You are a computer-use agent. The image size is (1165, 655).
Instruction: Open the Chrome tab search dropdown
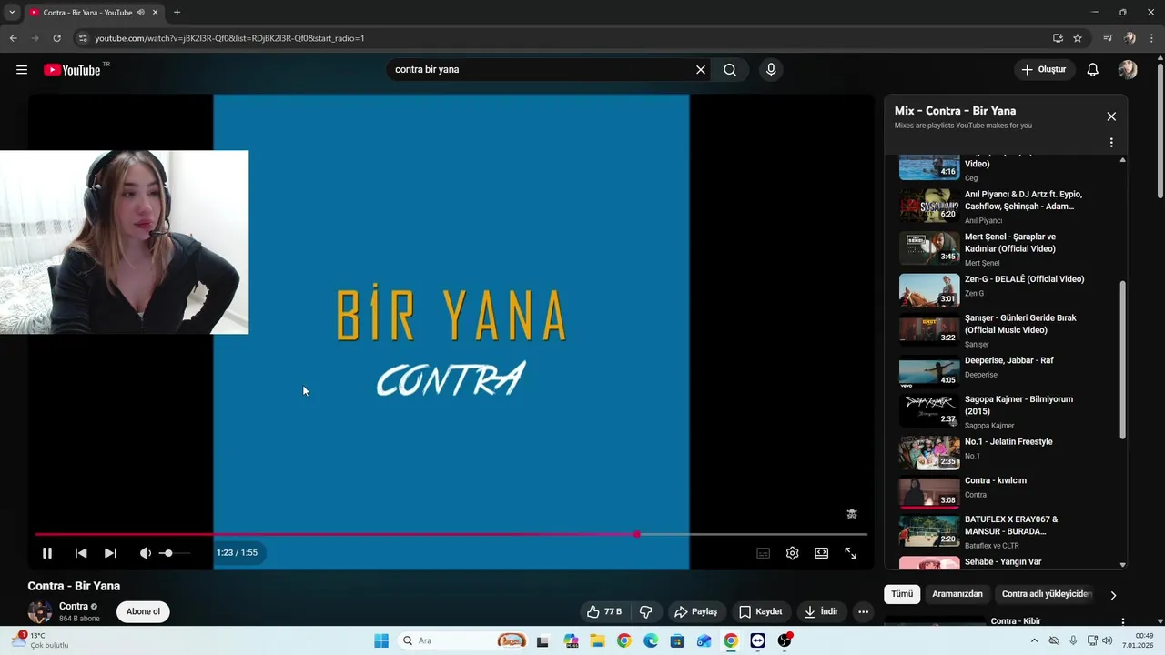pyautogui.click(x=11, y=12)
